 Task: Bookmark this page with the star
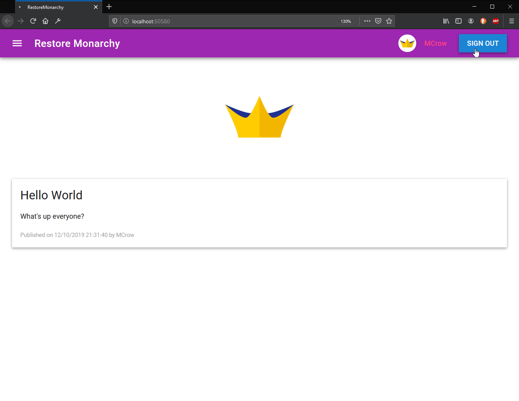[x=389, y=21]
